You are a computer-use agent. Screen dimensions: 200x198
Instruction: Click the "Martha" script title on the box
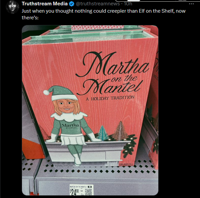(x=112, y=64)
